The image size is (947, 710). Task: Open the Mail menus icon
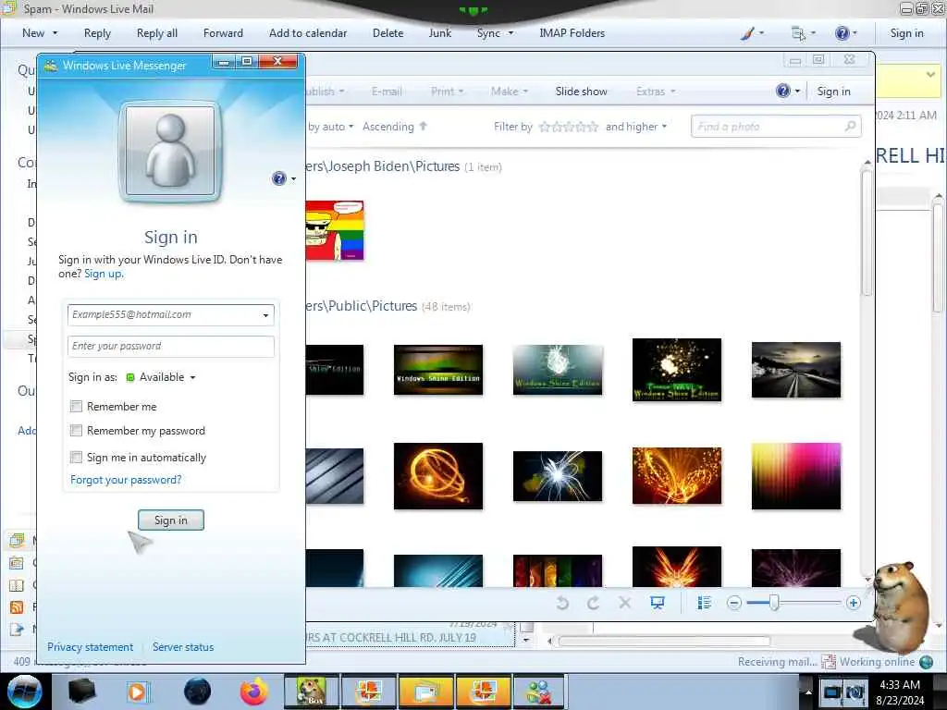798,33
